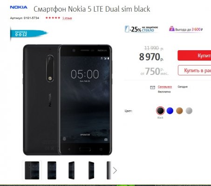Image resolution: width=211 pixels, height=186 pixels.
Task: Click the pickup box icon beside Самовывоз
Action: click(x=152, y=87)
